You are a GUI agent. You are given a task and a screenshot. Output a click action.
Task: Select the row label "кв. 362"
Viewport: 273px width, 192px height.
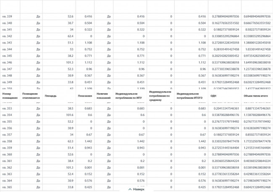click(x=7, y=168)
